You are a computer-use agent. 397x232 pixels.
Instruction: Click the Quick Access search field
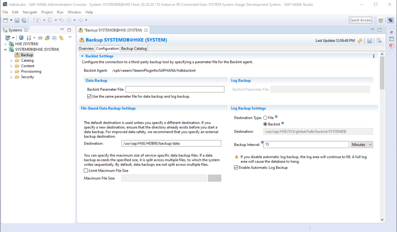tap(361, 20)
